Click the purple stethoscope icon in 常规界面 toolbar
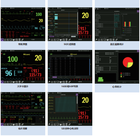This screenshot has height=136, width=140. coord(2,40)
